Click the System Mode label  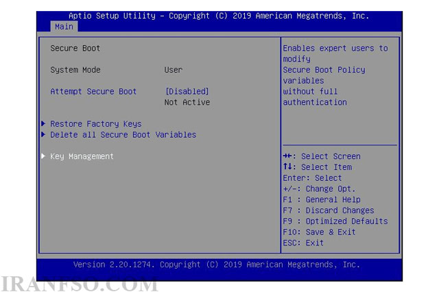pos(75,70)
